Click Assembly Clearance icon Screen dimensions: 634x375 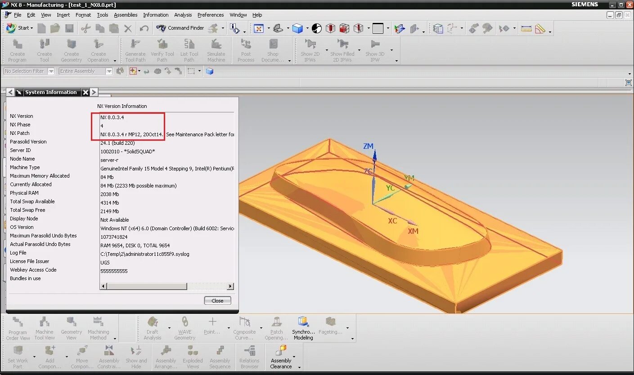point(281,357)
